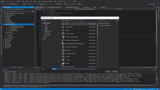The width and height of the screenshot is (160, 90).
Task: Open Package Manager Console tab
Action: 36,87
